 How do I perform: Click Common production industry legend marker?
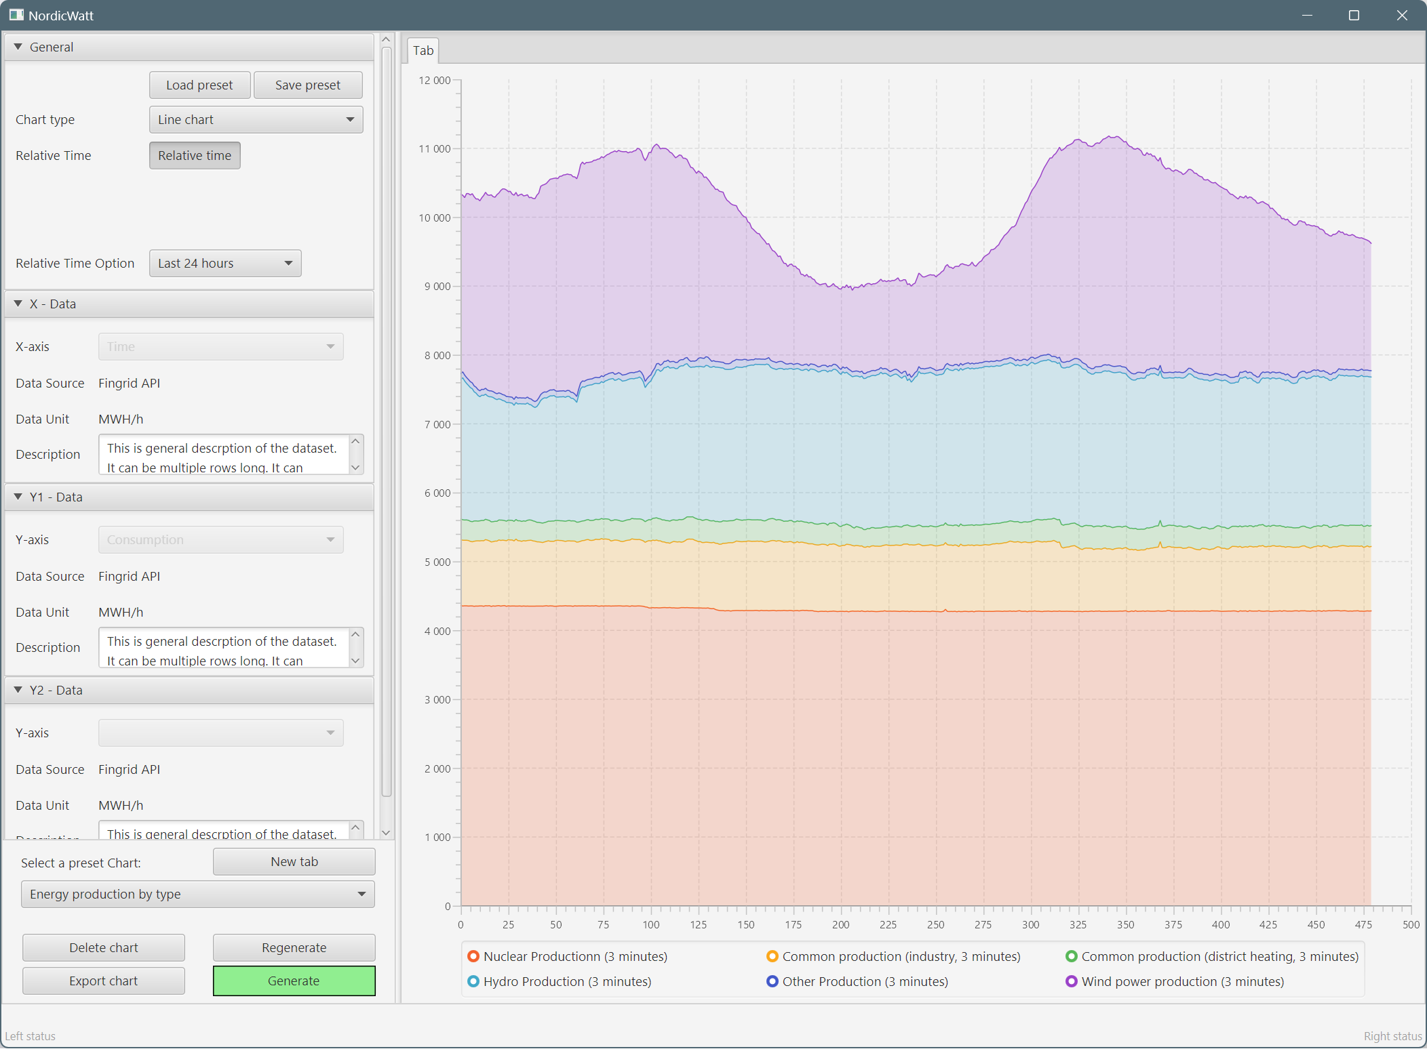coord(772,956)
